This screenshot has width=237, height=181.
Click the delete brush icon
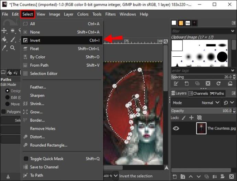coord(208,83)
